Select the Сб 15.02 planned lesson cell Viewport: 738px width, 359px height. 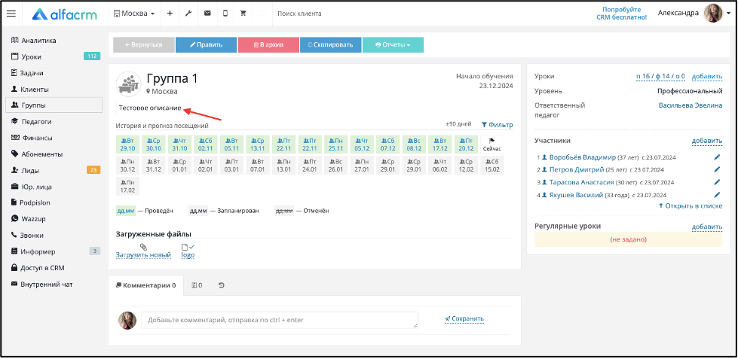(x=491, y=166)
